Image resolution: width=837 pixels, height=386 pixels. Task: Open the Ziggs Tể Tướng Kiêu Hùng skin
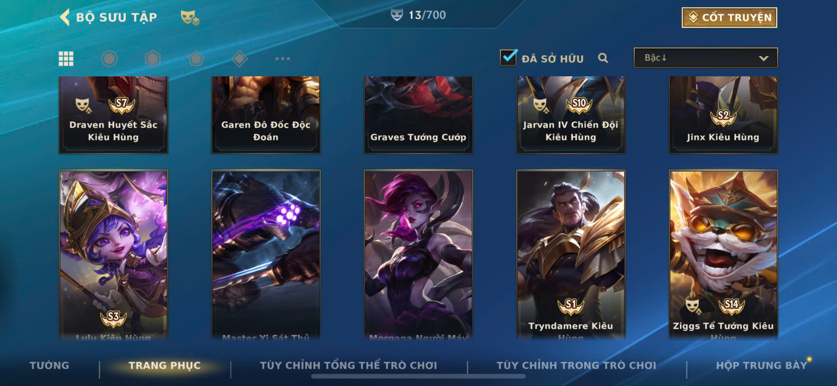[723, 255]
